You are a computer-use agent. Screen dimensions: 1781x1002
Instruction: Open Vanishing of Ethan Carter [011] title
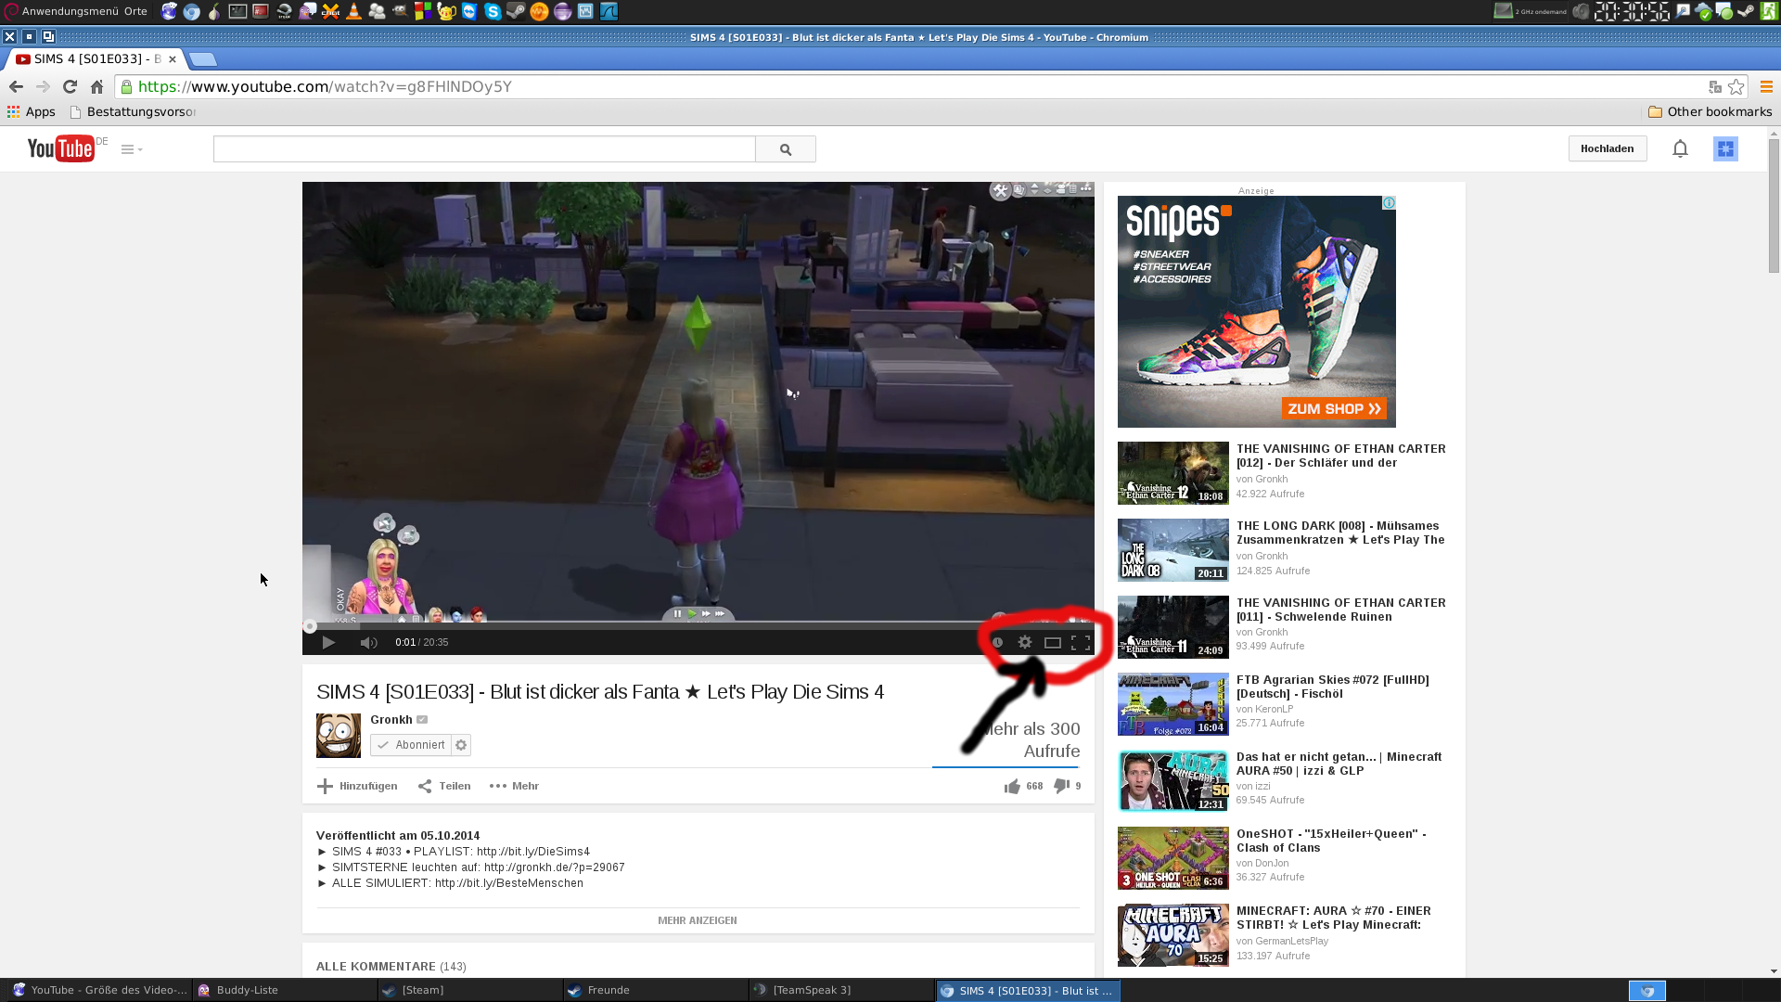[x=1341, y=610]
